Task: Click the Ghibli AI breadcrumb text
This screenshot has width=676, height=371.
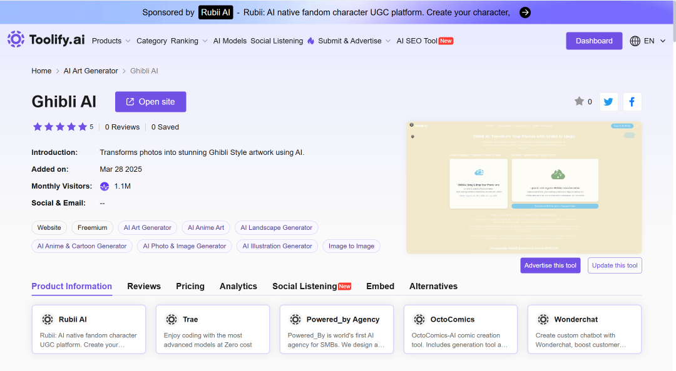Action: 144,71
